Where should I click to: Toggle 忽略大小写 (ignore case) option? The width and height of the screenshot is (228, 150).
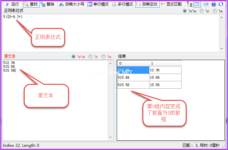(x=72, y=4)
